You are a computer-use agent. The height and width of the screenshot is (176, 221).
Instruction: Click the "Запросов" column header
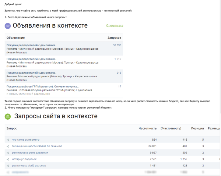point(114,38)
